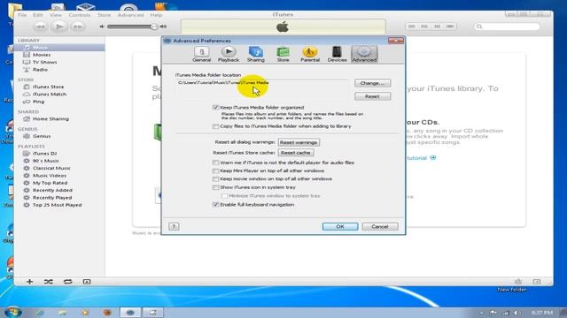Confirm preferences with OK button
This screenshot has height=318, width=567.
[340, 226]
